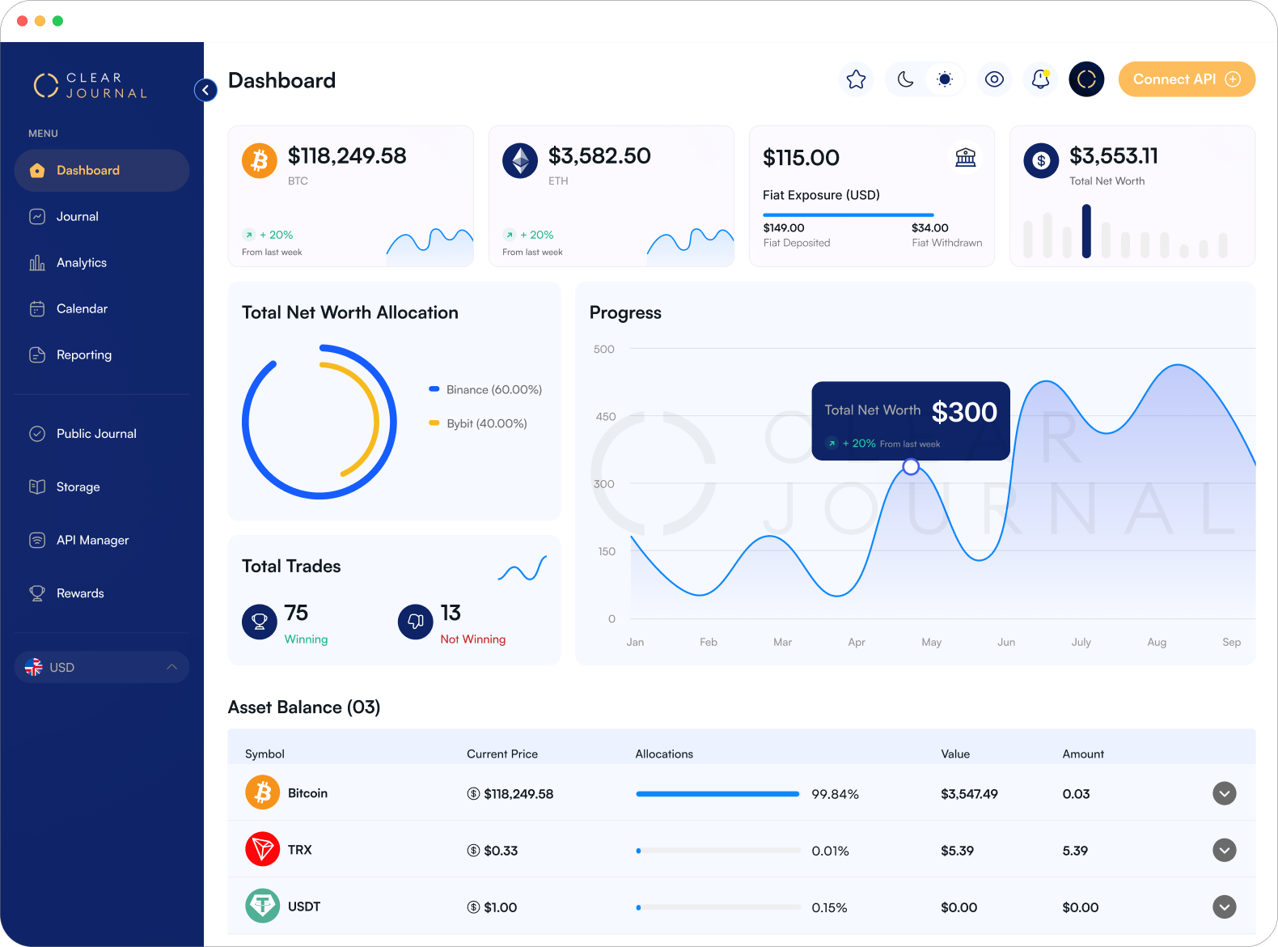This screenshot has height=947, width=1278.
Task: Open the notifications bell
Action: [x=1040, y=79]
